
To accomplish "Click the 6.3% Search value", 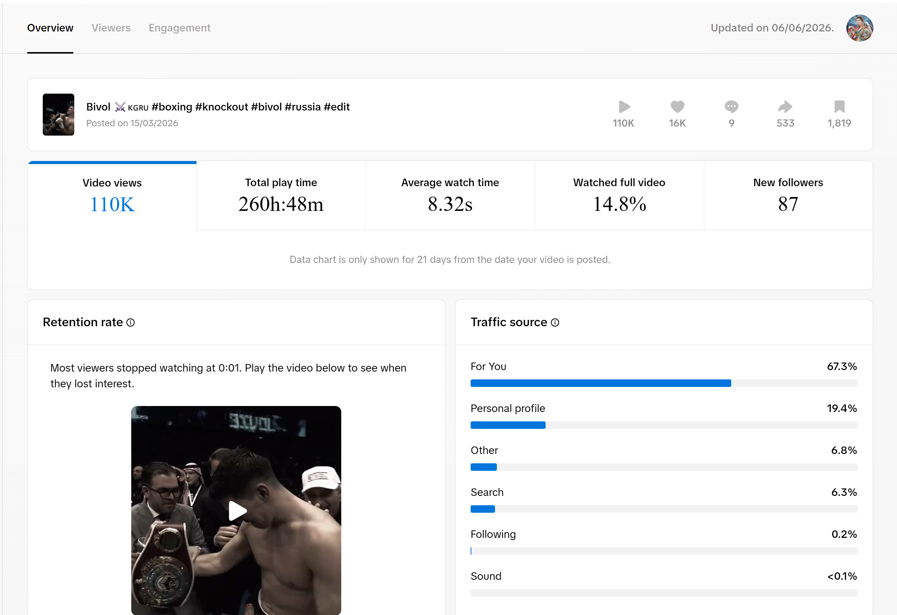I will coord(844,493).
